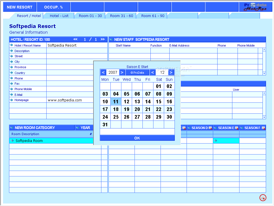Click the E-Mail row arrow icon
This screenshot has height=206, width=274.
point(12,95)
